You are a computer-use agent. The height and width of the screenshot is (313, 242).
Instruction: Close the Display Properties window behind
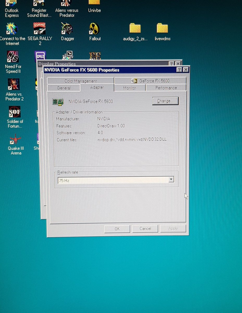point(178,63)
